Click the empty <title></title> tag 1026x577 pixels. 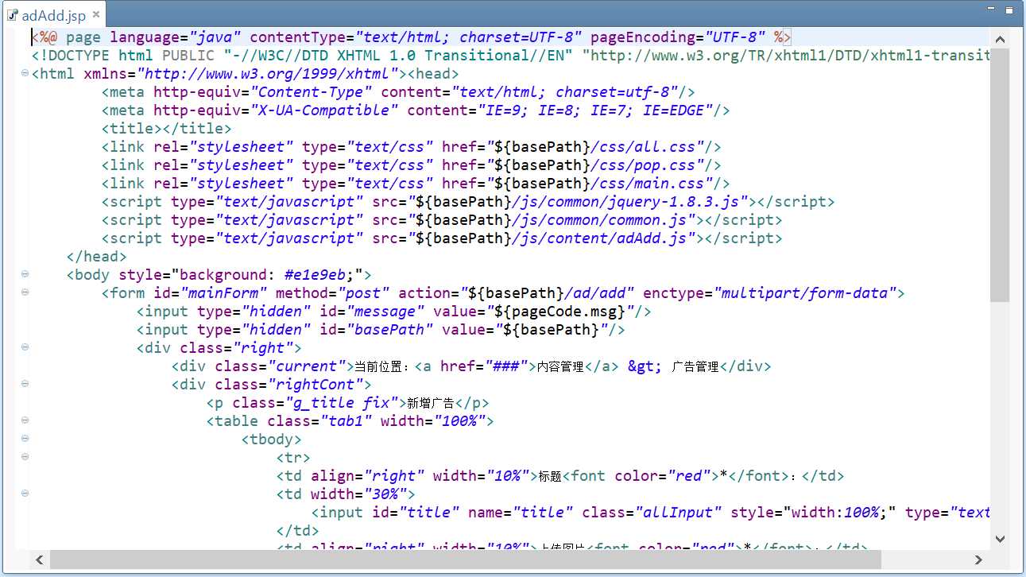coord(167,129)
